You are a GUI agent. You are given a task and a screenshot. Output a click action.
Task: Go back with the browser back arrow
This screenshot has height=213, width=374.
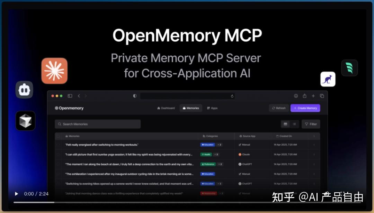tap(79, 96)
